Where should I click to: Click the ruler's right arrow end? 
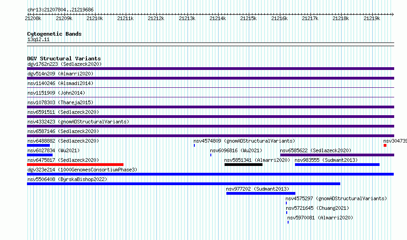pyautogui.click(x=393, y=14)
